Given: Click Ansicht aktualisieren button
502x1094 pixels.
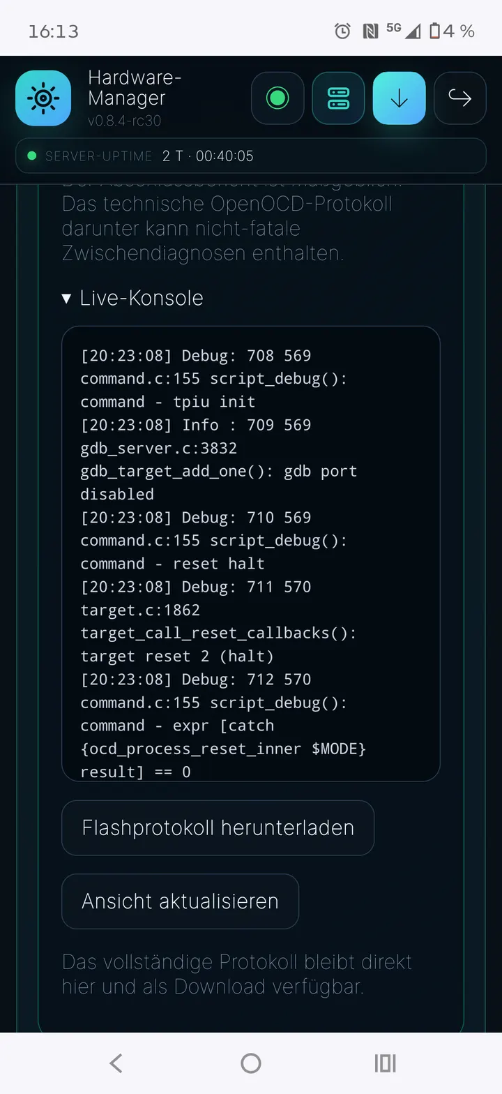Looking at the screenshot, I should [181, 901].
